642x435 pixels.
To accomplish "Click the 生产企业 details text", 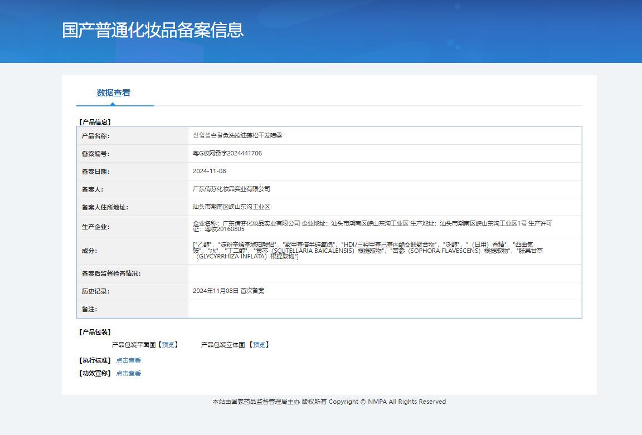I will pos(372,226).
